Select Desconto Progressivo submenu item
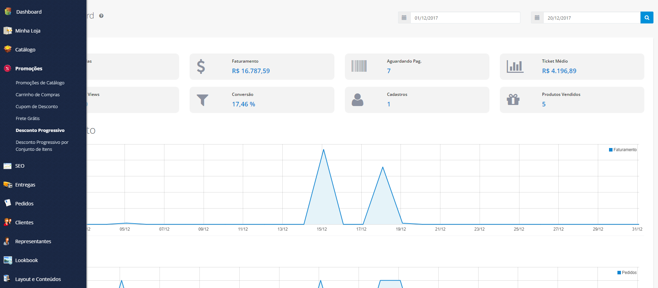 click(40, 130)
